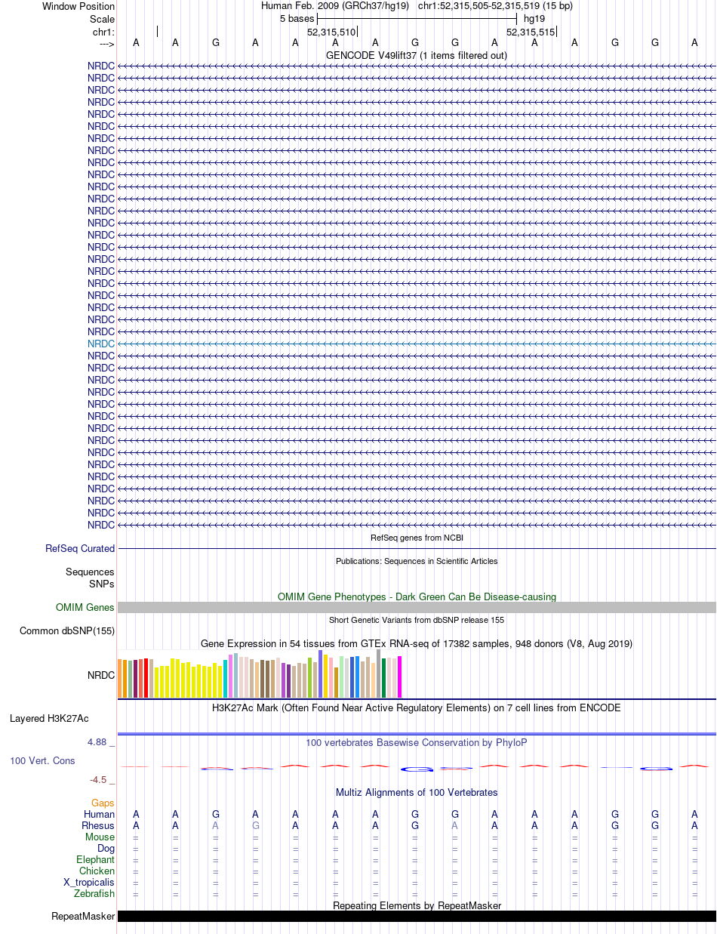Select the OMIM Genes track label

(x=85, y=608)
